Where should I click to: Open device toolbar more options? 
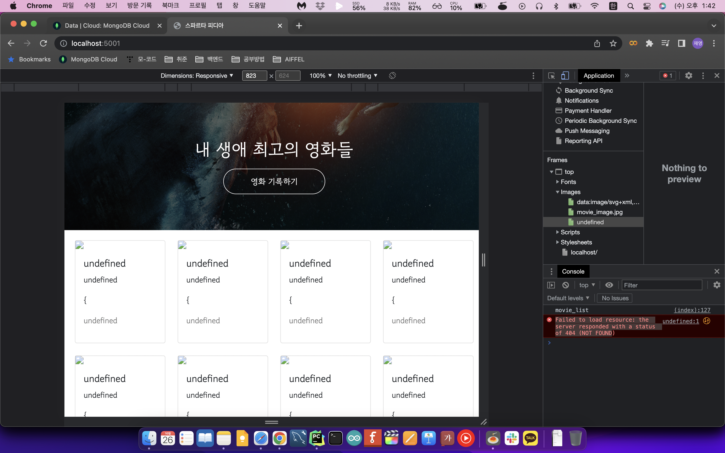pyautogui.click(x=533, y=75)
